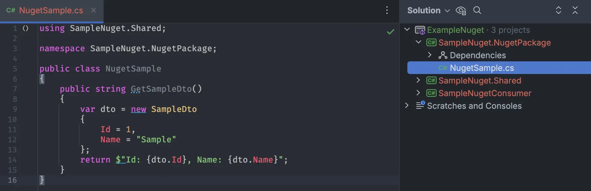Click the SampleNuget.NugetPackage C# project icon

(x=431, y=42)
